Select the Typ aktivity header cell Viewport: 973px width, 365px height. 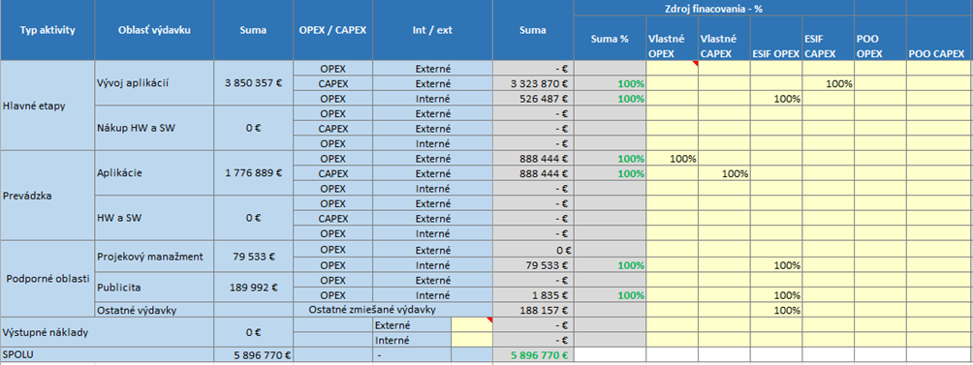pos(47,30)
